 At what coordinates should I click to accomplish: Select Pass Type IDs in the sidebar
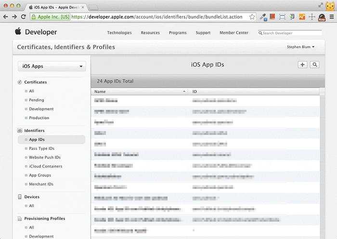tap(41, 148)
